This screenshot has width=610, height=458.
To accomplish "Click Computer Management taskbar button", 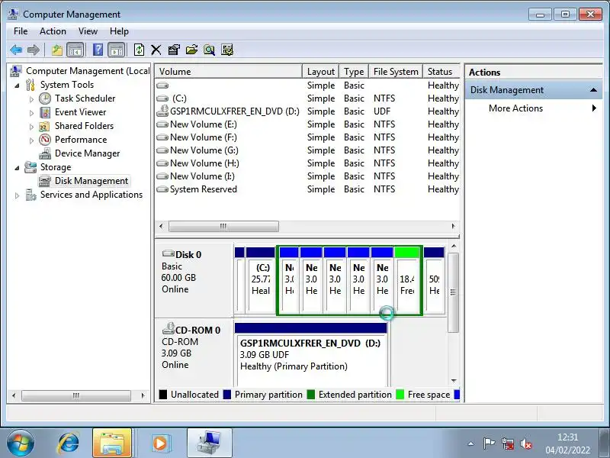I will click(x=210, y=443).
